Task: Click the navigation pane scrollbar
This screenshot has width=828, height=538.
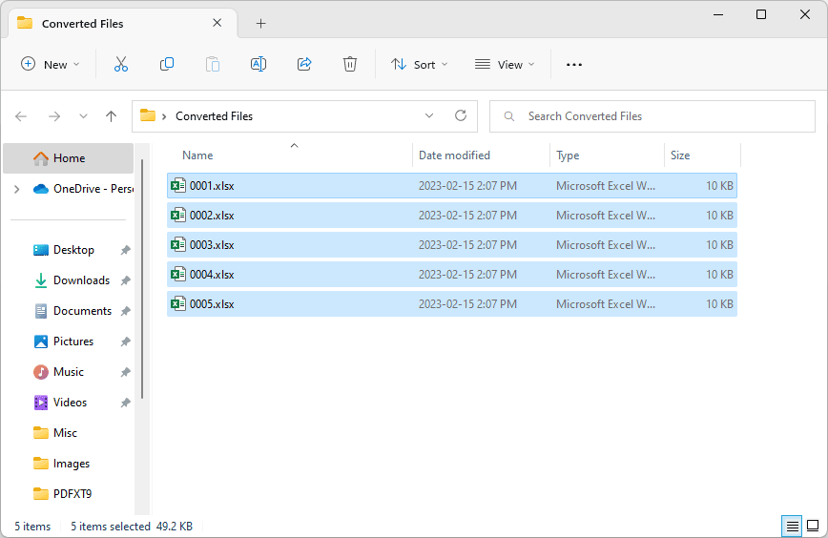Action: pyautogui.click(x=142, y=279)
